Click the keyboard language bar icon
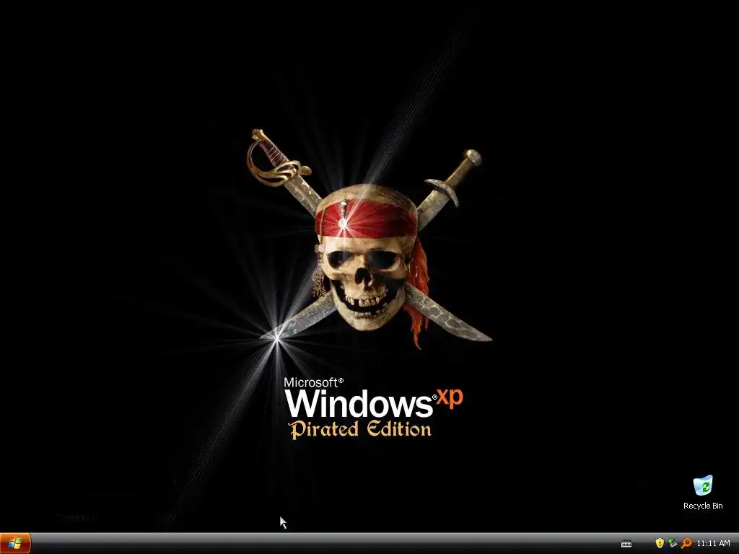Image resolution: width=739 pixels, height=554 pixels. tap(626, 544)
